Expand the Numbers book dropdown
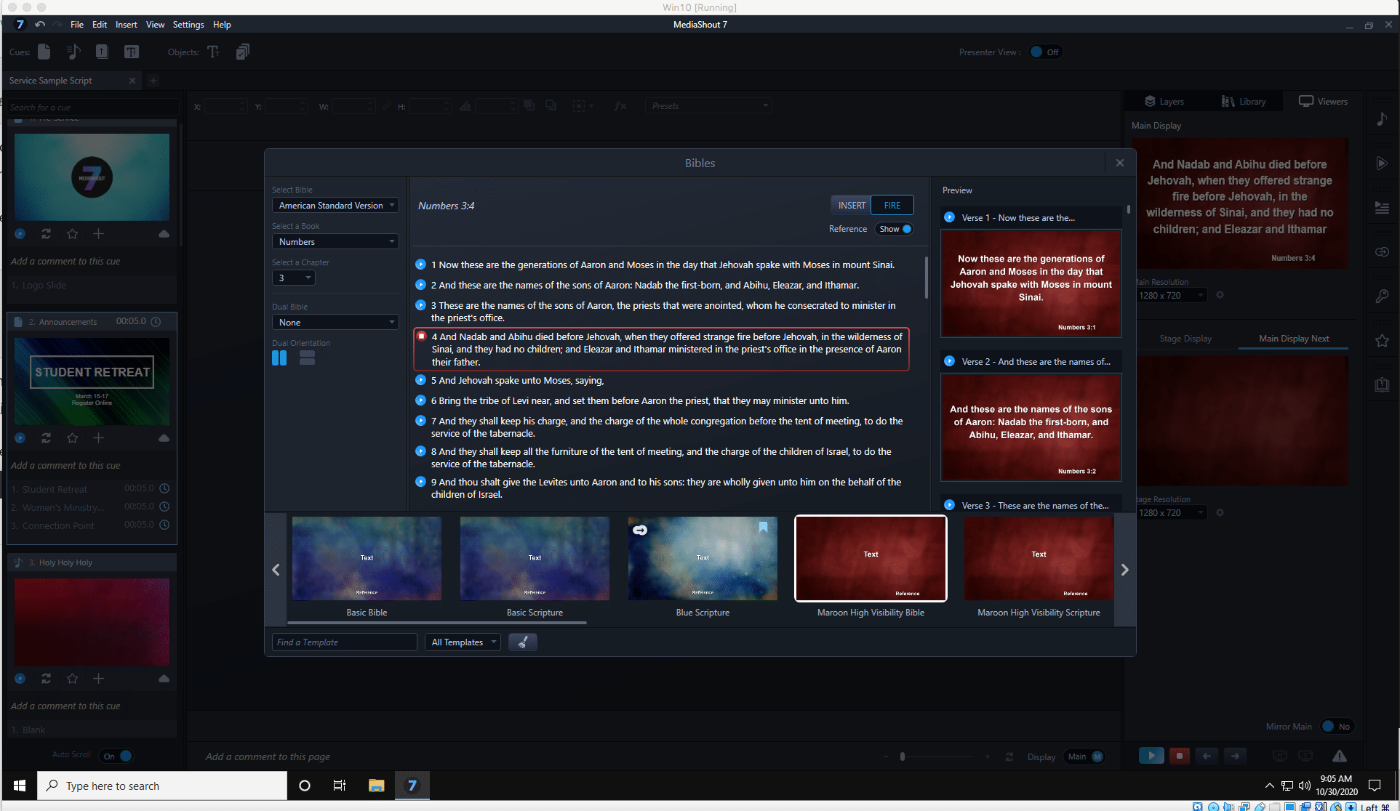Image resolution: width=1400 pixels, height=811 pixels. [x=335, y=242]
